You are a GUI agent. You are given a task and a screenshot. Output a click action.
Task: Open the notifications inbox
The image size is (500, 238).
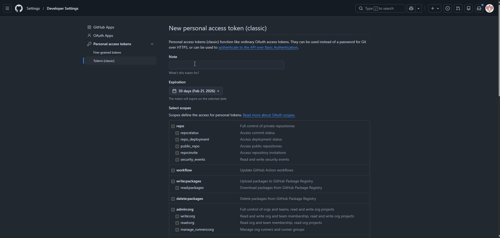pyautogui.click(x=479, y=8)
